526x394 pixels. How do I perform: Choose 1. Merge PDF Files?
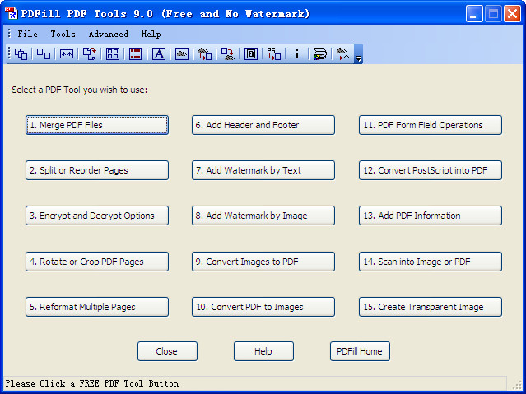click(97, 125)
